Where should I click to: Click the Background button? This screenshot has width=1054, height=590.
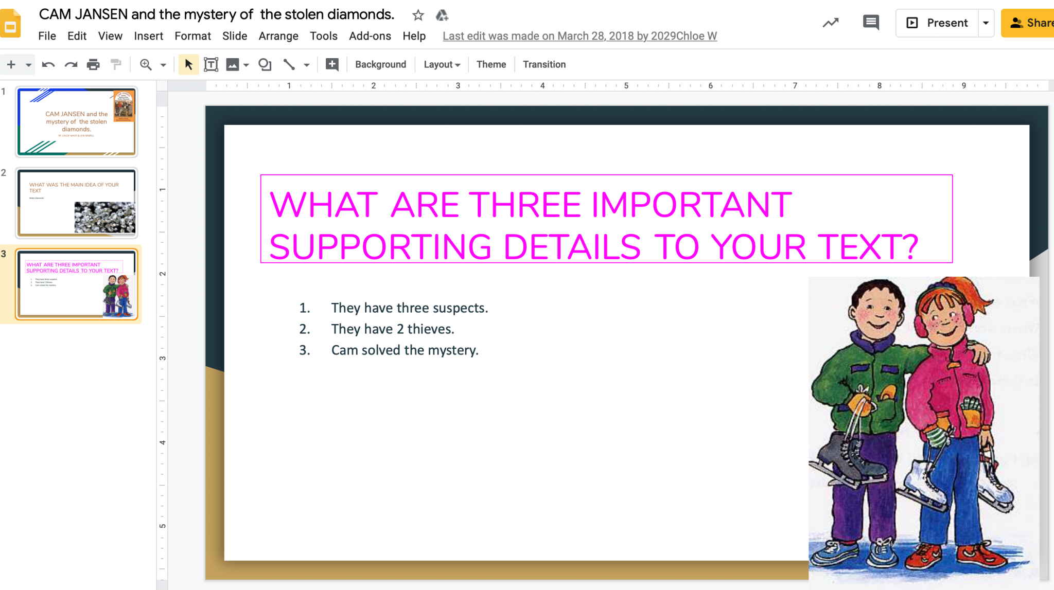point(380,64)
